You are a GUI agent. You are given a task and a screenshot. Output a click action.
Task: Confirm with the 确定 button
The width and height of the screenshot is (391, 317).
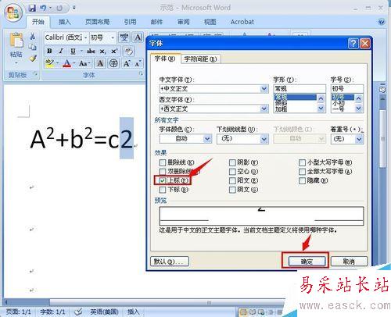click(x=307, y=262)
